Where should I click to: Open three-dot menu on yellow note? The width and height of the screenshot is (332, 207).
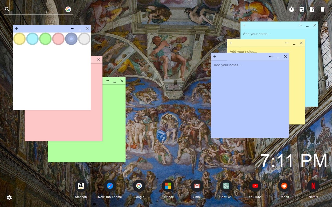[x=287, y=43]
